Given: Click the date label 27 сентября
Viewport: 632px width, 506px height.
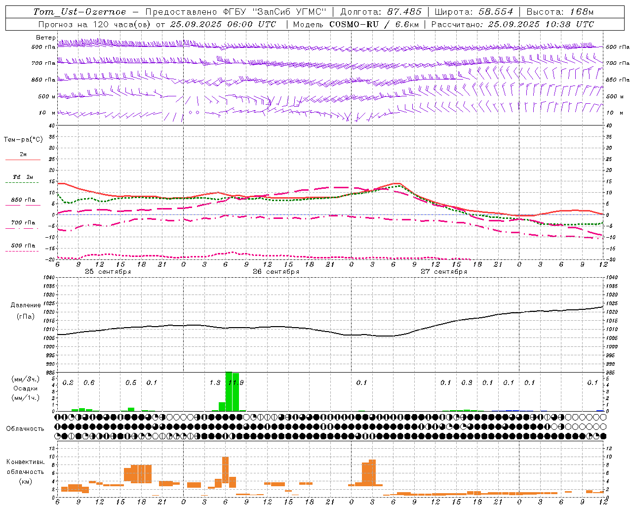Looking at the screenshot, I should pyautogui.click(x=444, y=272).
